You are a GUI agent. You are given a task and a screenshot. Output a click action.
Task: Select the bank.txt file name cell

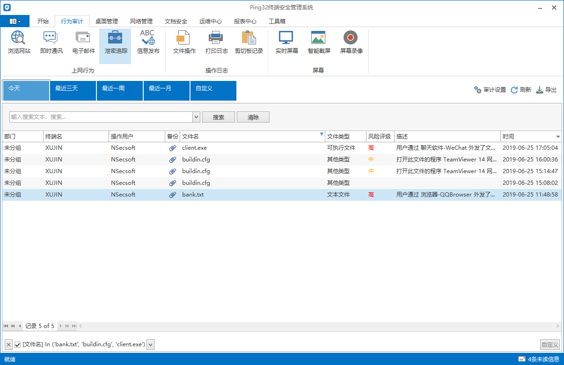pos(252,195)
